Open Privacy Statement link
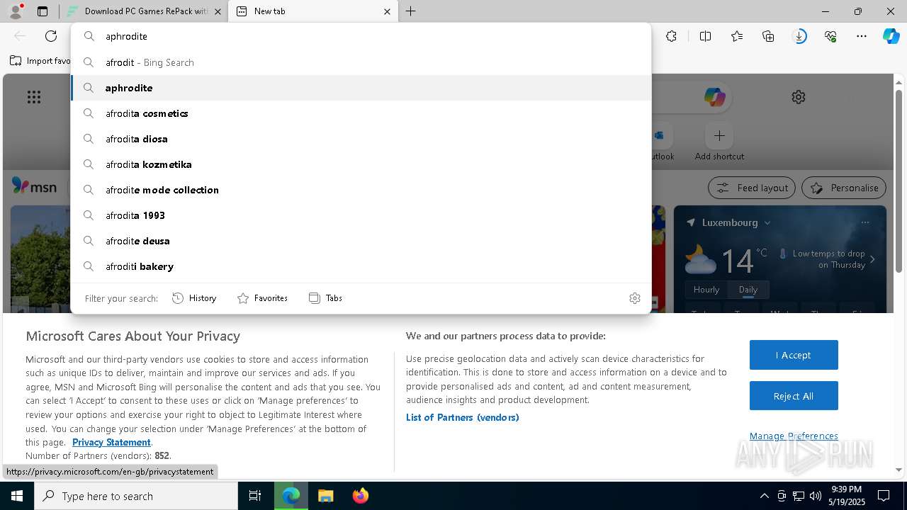 click(111, 442)
